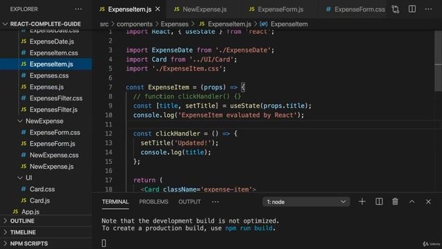Open ExpenseItem.css in the explorer
The image size is (442, 249).
pos(54,53)
